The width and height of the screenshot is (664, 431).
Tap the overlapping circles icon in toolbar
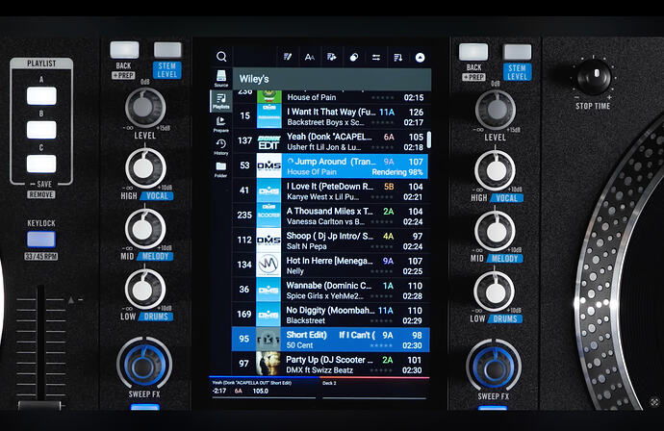(x=354, y=57)
